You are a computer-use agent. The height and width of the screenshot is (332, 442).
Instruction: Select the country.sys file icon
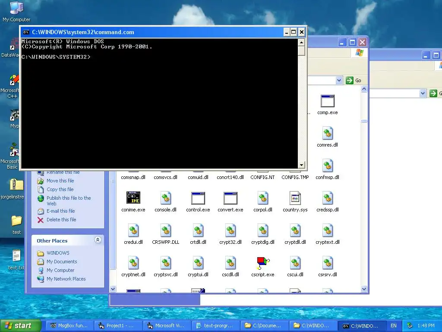tap(295, 198)
